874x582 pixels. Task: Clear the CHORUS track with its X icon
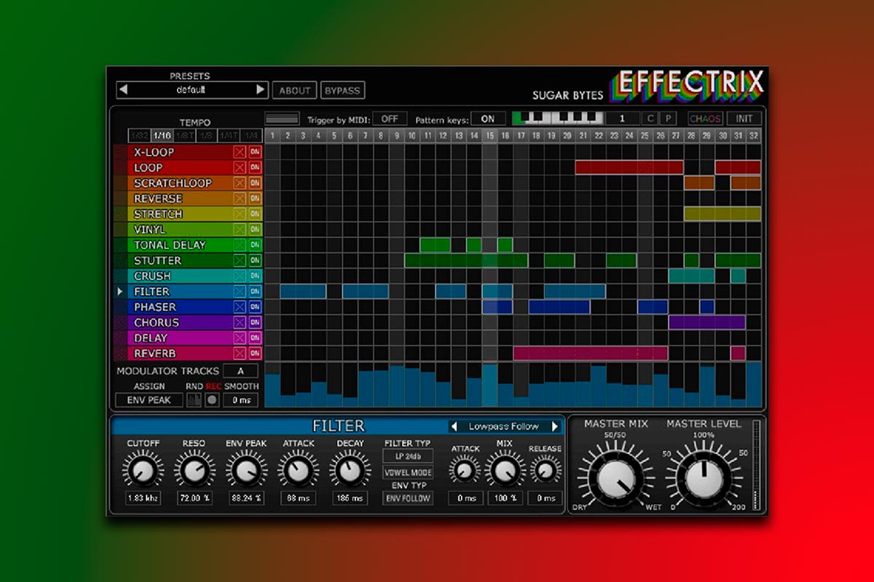point(240,322)
